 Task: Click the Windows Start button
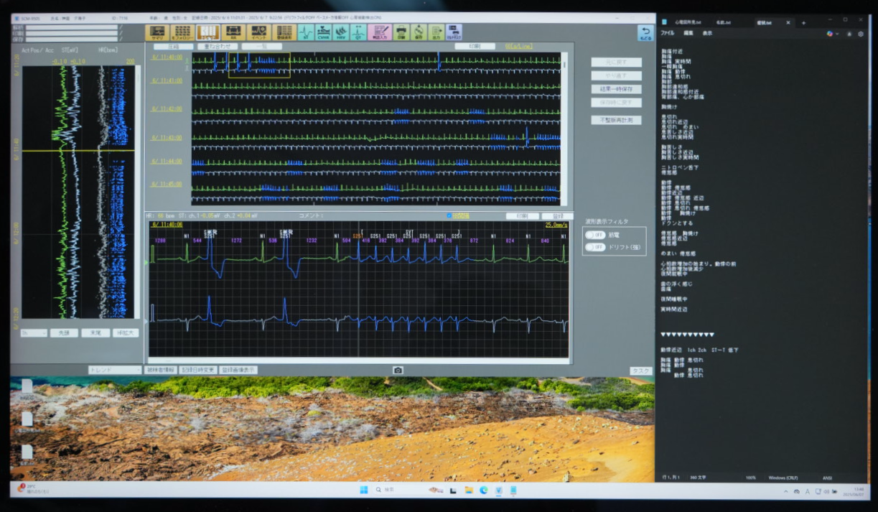pyautogui.click(x=363, y=490)
